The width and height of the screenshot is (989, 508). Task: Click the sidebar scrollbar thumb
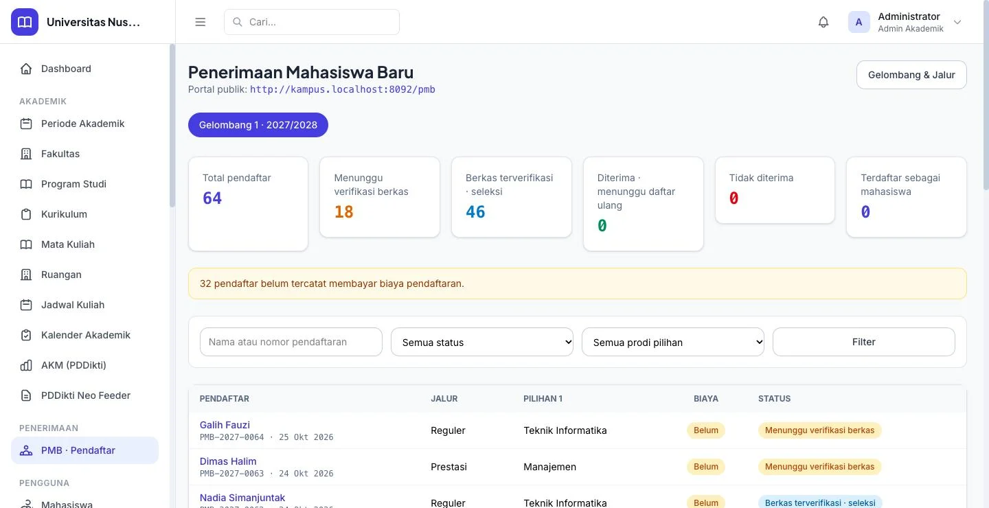tap(172, 126)
